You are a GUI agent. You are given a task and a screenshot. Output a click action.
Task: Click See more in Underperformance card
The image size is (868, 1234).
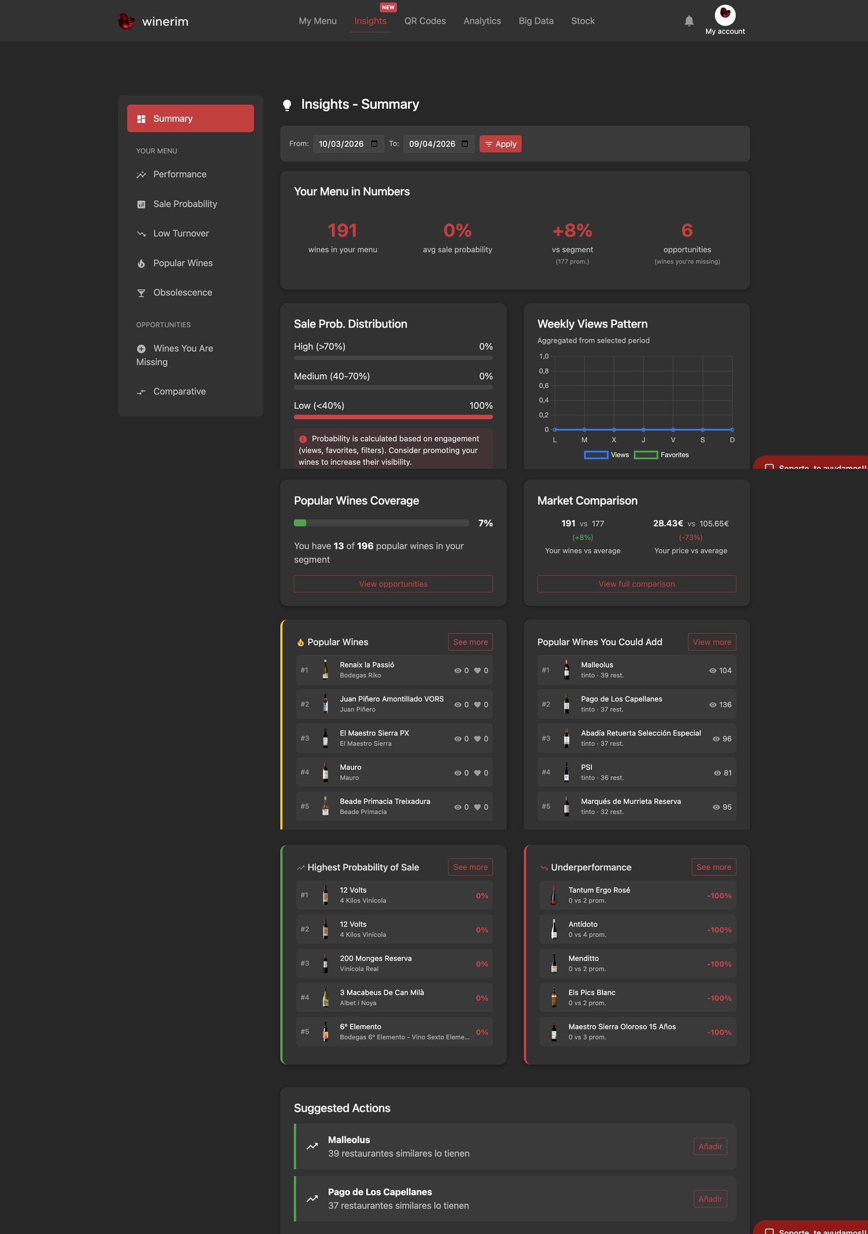[714, 867]
